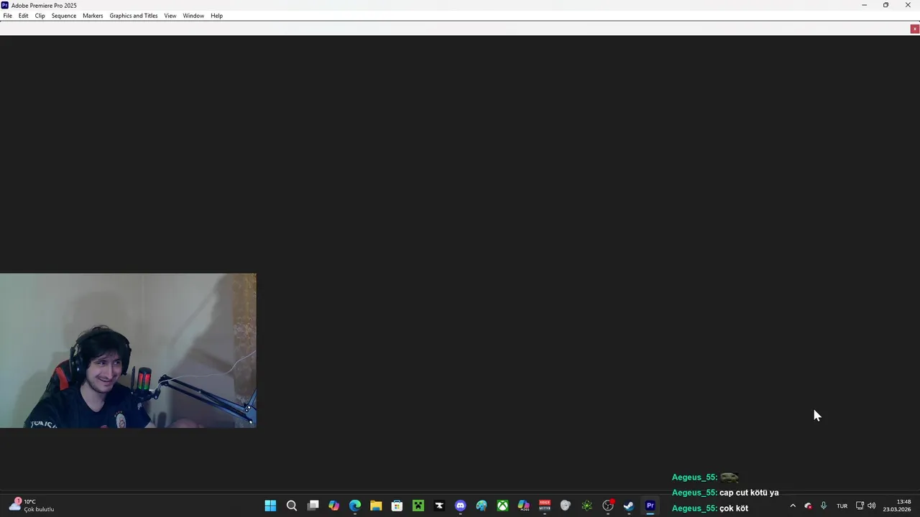Screen dimensions: 920x517
Task: Open Voicemeeter from the taskbar
Action: [x=545, y=506]
